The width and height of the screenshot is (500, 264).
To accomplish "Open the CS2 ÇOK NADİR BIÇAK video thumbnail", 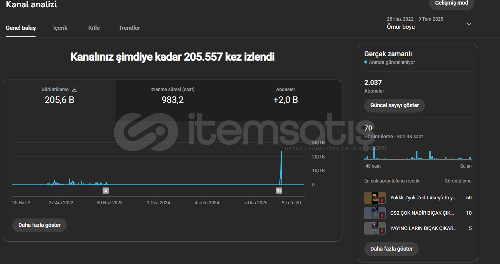I will [375, 213].
